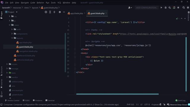The height and width of the screenshot is (107, 190).
Task: Open the Version Control tool window
Action: point(12,100)
